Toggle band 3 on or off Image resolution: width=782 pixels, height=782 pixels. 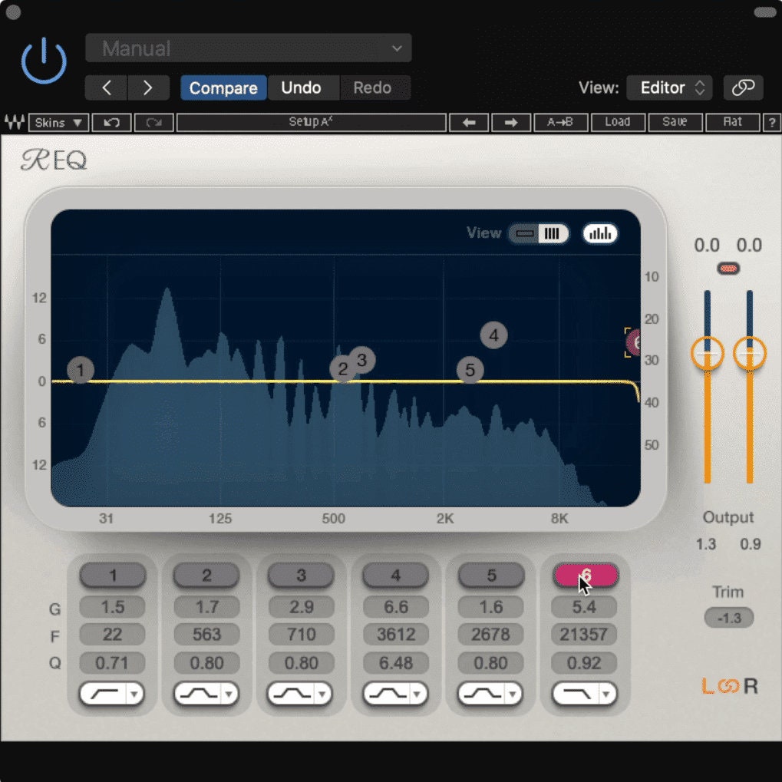point(301,576)
